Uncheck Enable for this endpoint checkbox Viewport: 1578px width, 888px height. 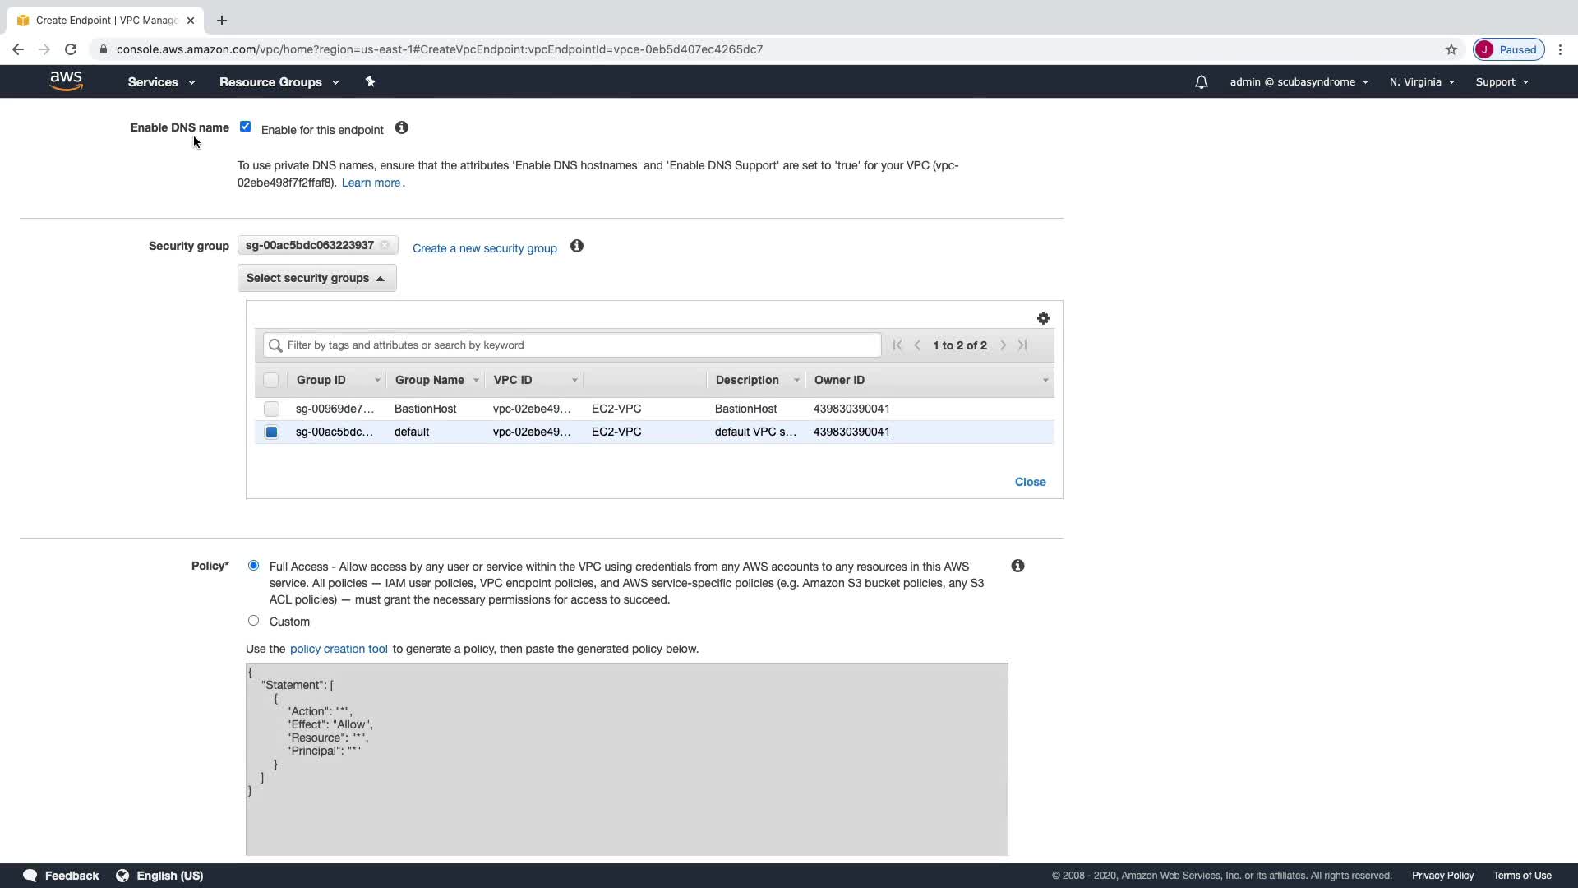click(x=245, y=127)
